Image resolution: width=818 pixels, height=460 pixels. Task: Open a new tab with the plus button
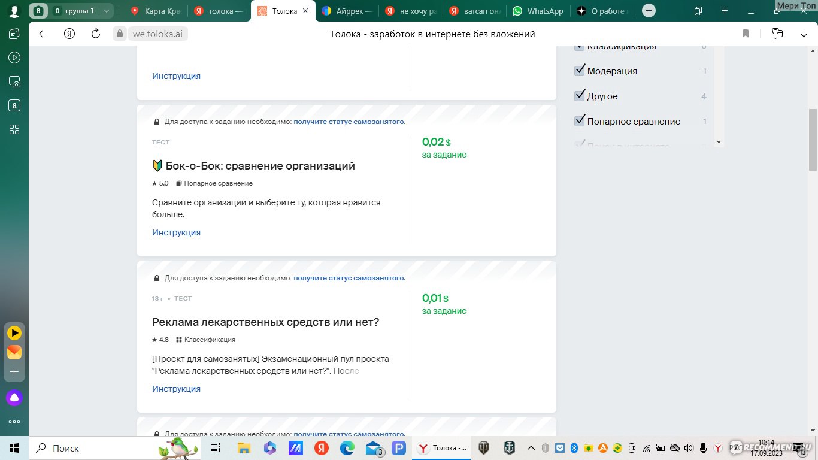(x=649, y=11)
